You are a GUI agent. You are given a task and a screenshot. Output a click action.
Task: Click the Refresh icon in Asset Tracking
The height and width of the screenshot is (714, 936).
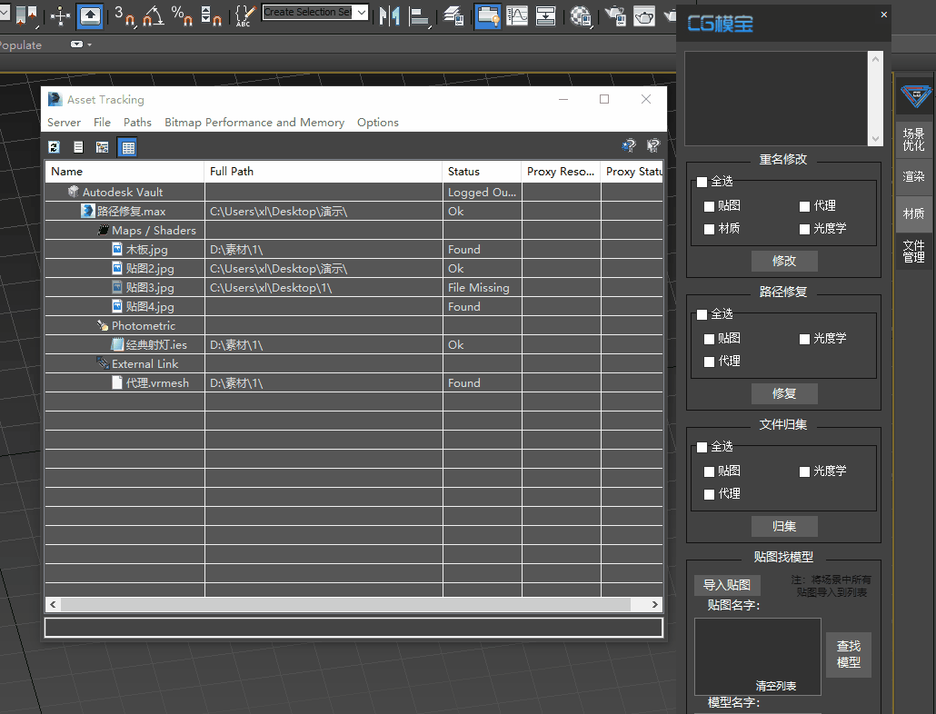[55, 147]
